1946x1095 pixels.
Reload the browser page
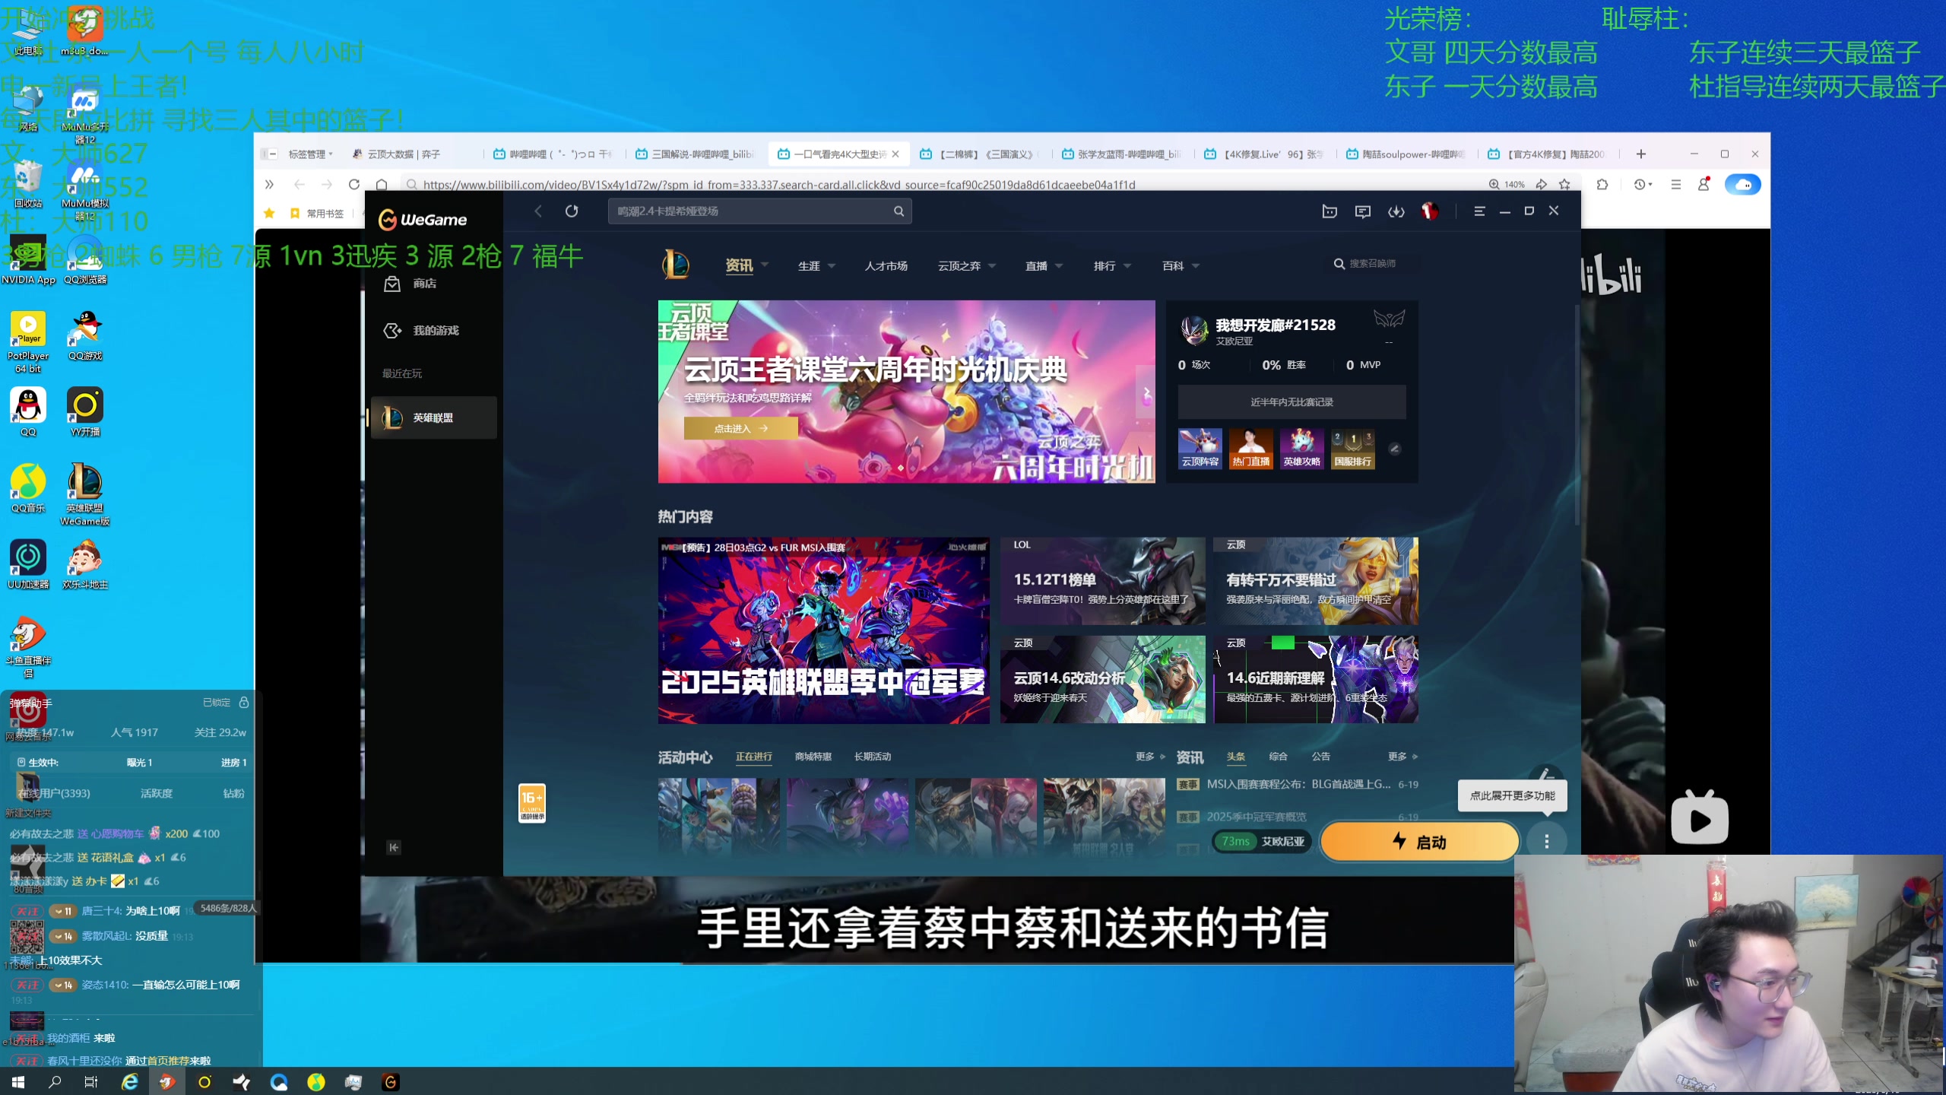(x=354, y=185)
